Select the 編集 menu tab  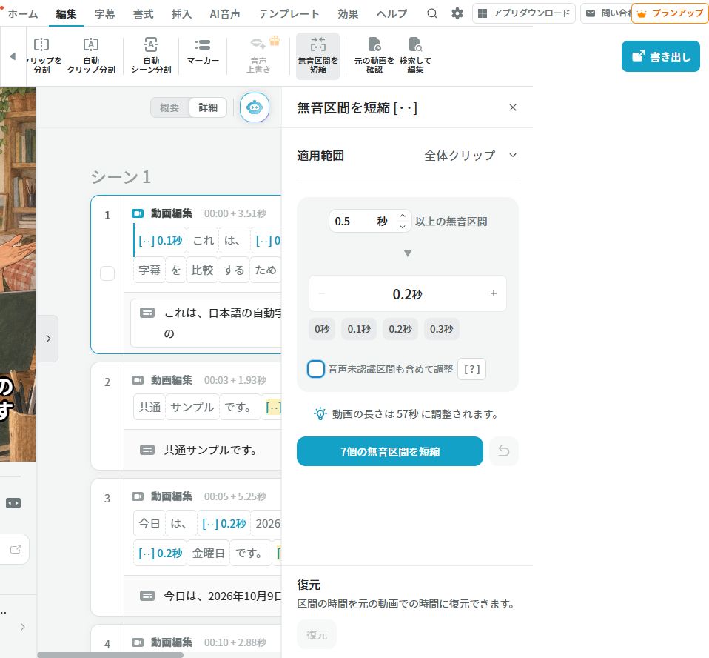[x=66, y=13]
